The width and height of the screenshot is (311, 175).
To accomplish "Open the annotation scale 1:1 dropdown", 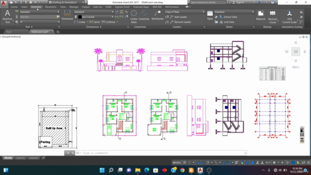I will point(268,162).
